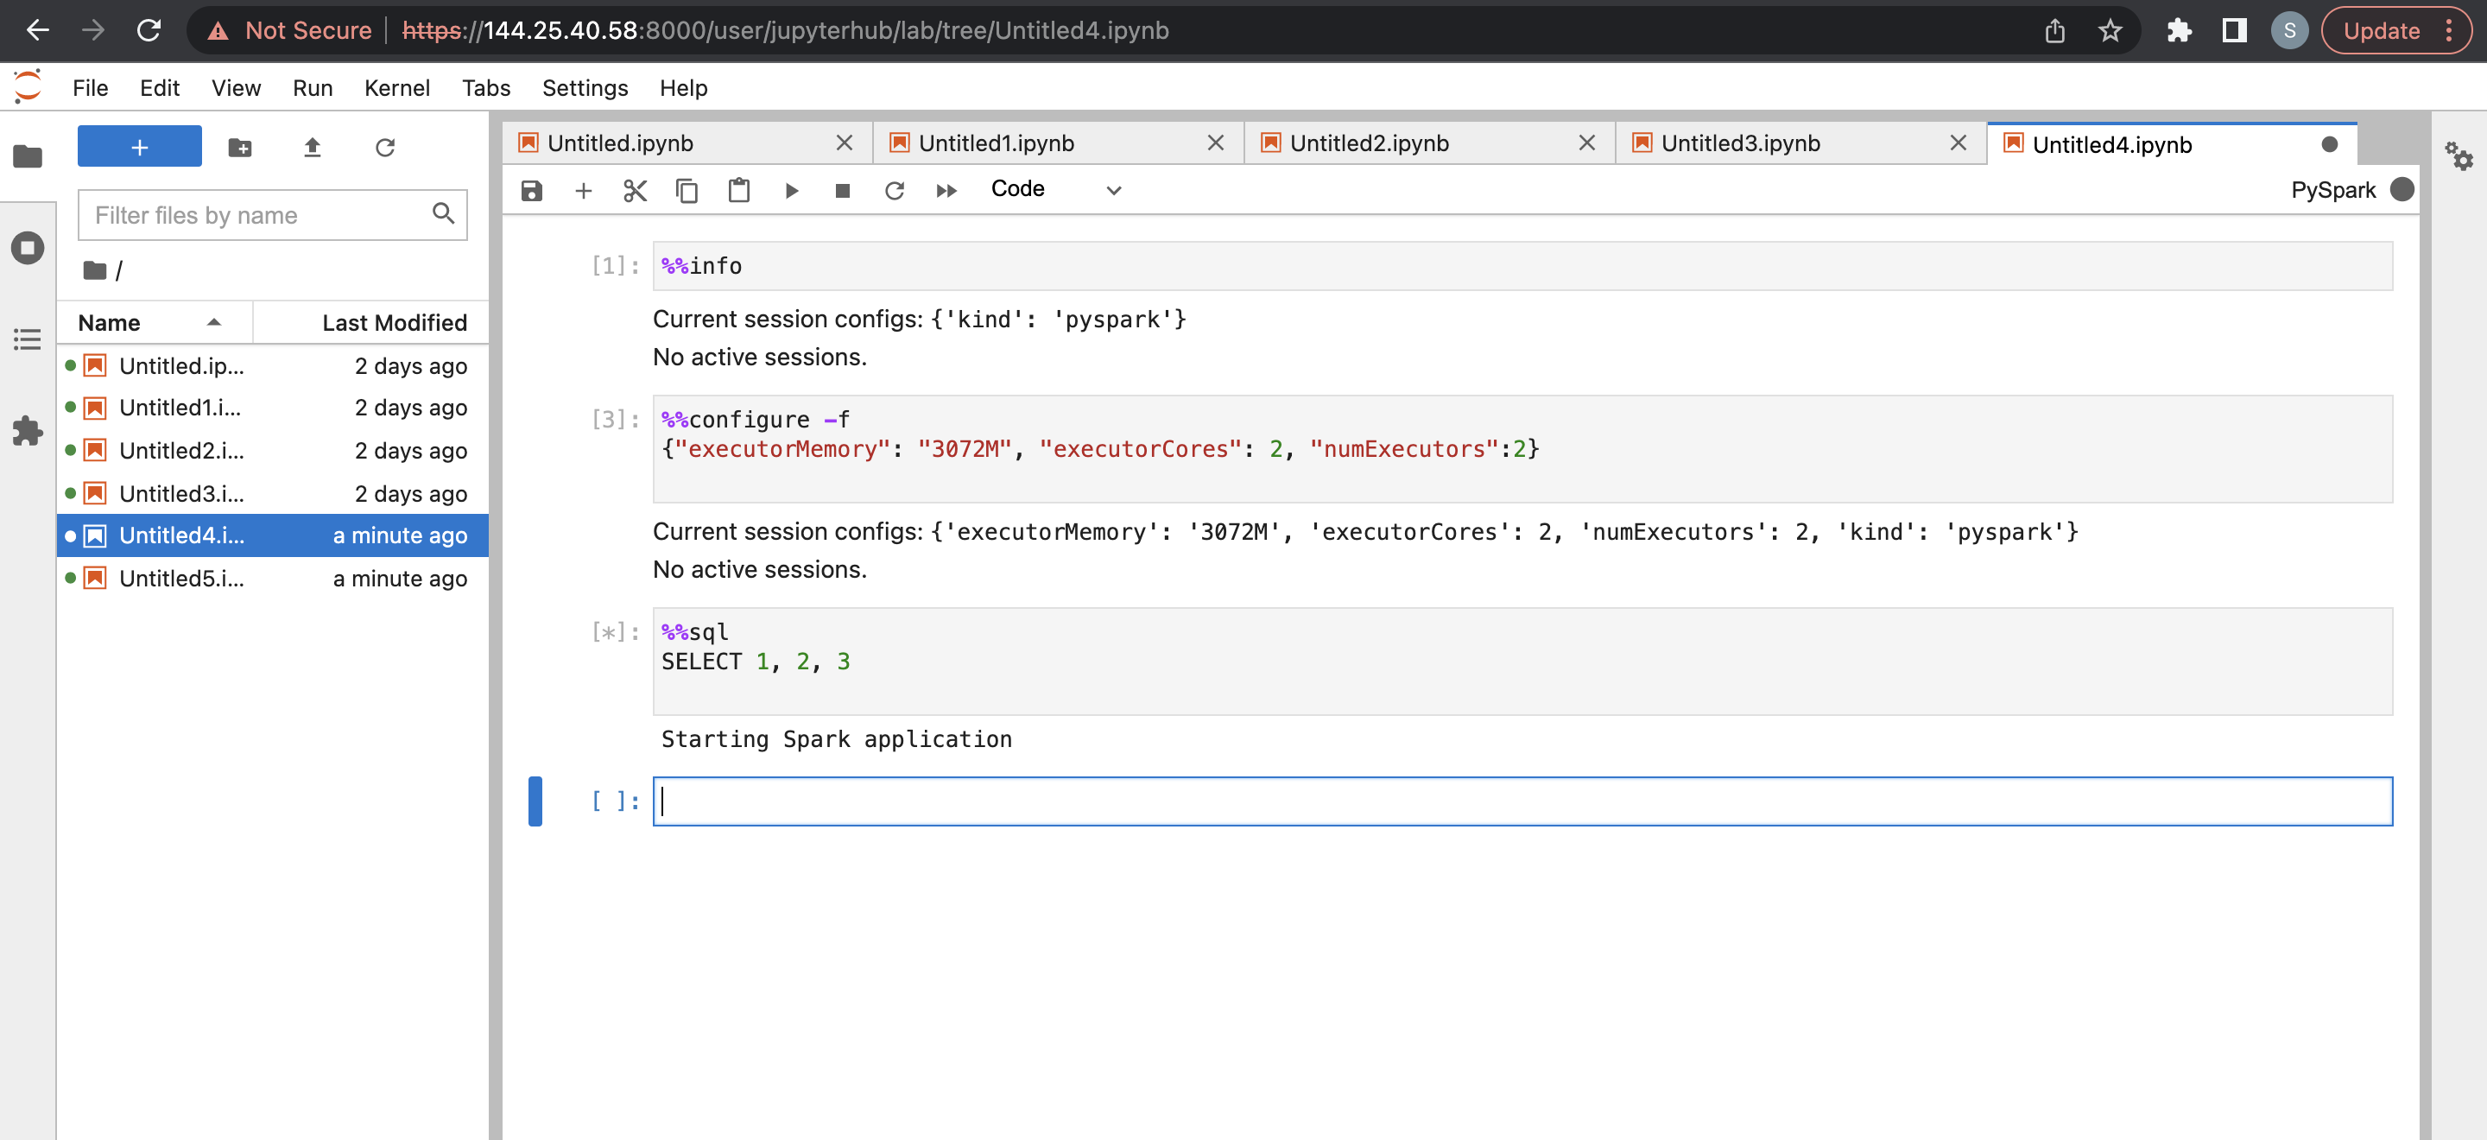Viewport: 2487px width, 1140px height.
Task: Click the Fast-forward run all cells icon
Action: 947,188
